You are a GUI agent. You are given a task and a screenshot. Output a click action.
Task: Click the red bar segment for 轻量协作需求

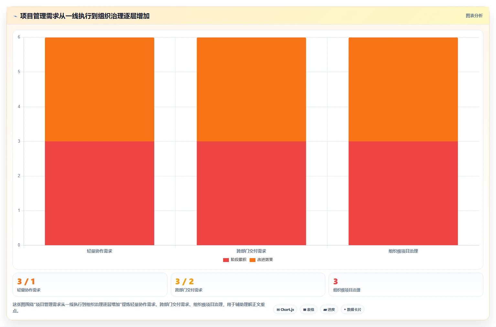tap(100, 193)
